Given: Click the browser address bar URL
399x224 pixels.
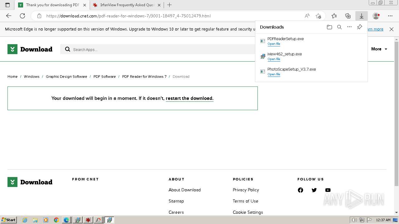Looking at the screenshot, I should [x=128, y=16].
